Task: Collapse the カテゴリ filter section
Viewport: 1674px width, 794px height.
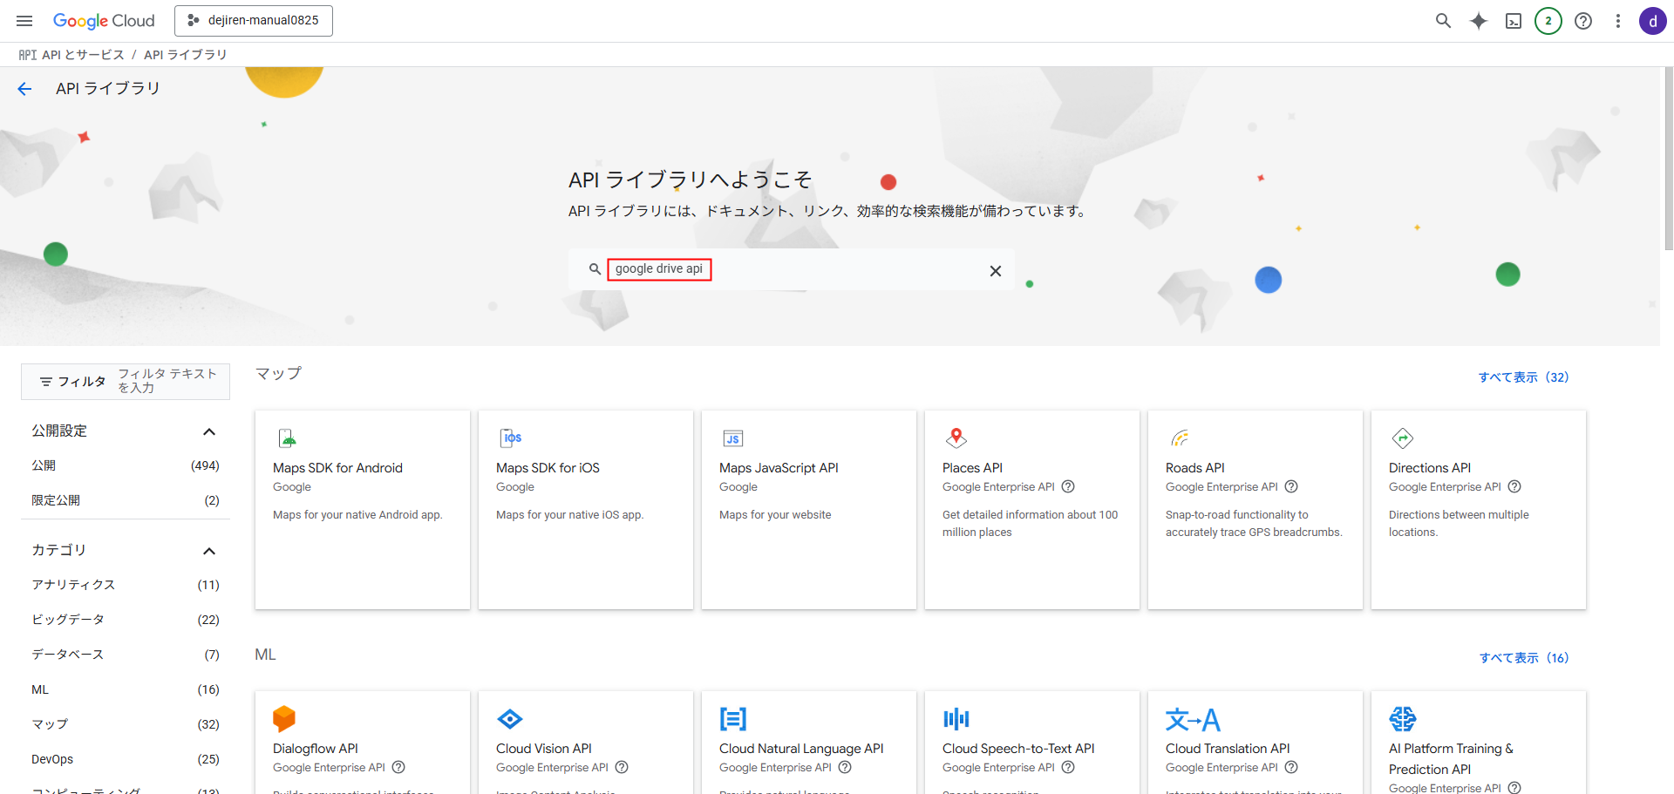Action: point(208,551)
